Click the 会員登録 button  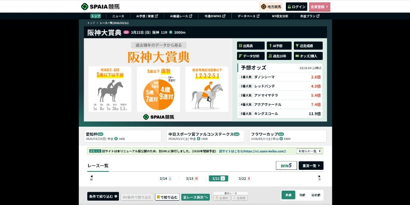(320, 7)
